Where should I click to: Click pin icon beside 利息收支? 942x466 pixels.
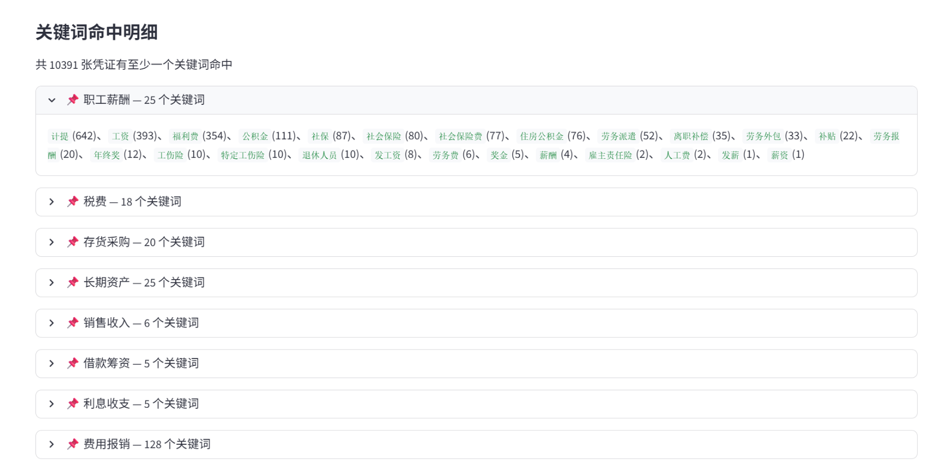point(73,404)
